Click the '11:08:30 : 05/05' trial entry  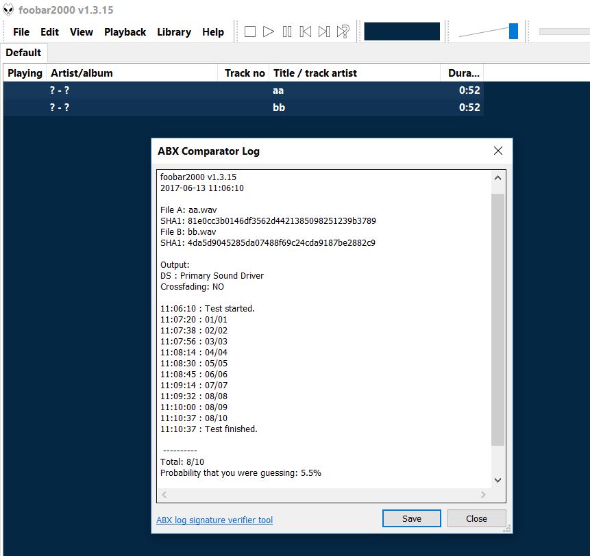194,363
